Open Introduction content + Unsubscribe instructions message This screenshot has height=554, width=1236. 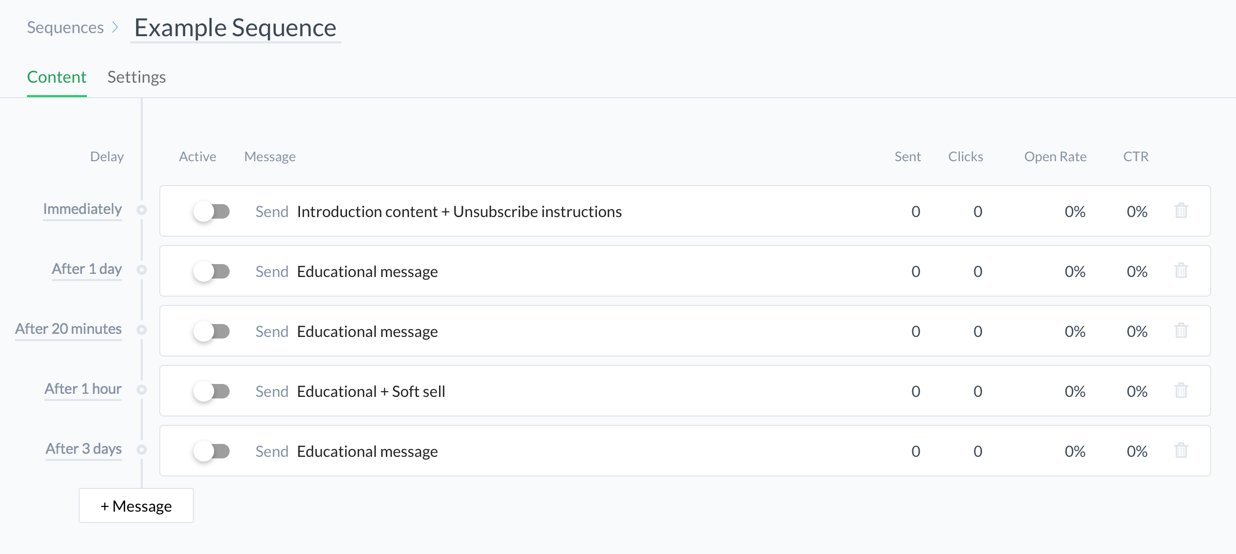coord(459,212)
